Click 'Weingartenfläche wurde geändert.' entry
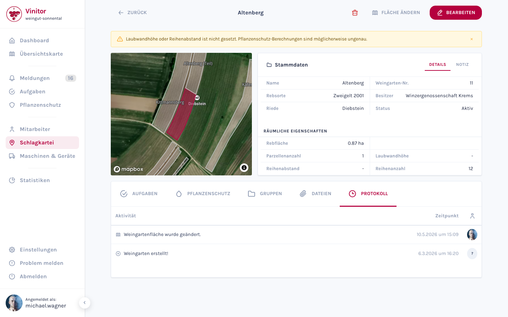The image size is (508, 317). point(162,235)
